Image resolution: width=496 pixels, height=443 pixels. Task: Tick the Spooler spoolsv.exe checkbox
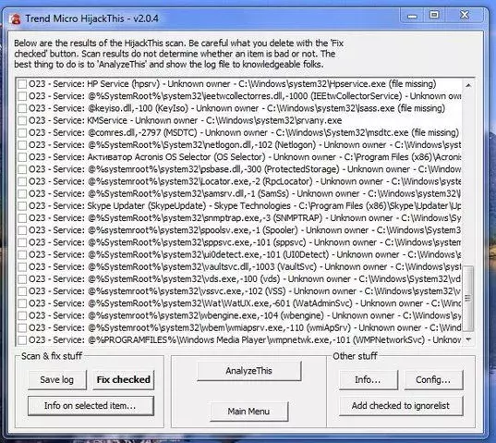(22, 230)
